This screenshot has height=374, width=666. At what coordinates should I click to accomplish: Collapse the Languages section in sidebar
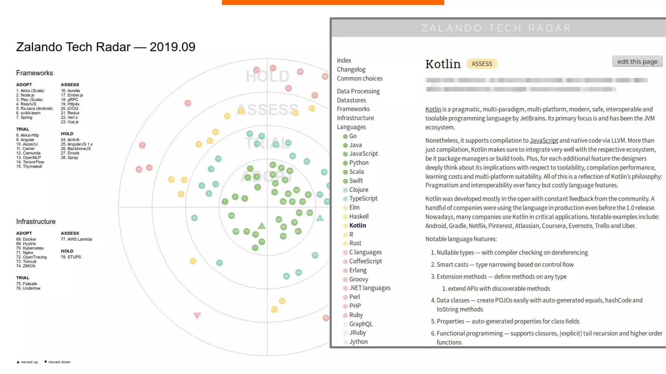351,127
